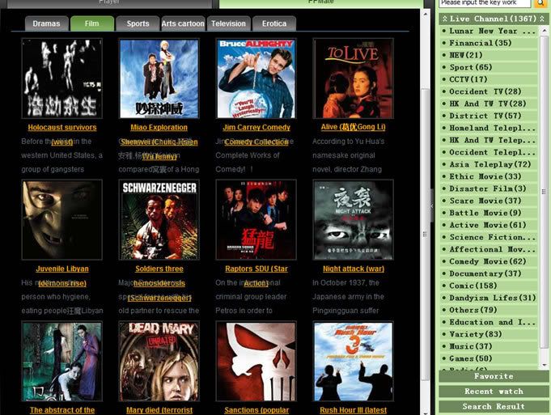551x415 pixels.
Task: Collapse the Live Channel header left arrows
Action: (x=445, y=19)
